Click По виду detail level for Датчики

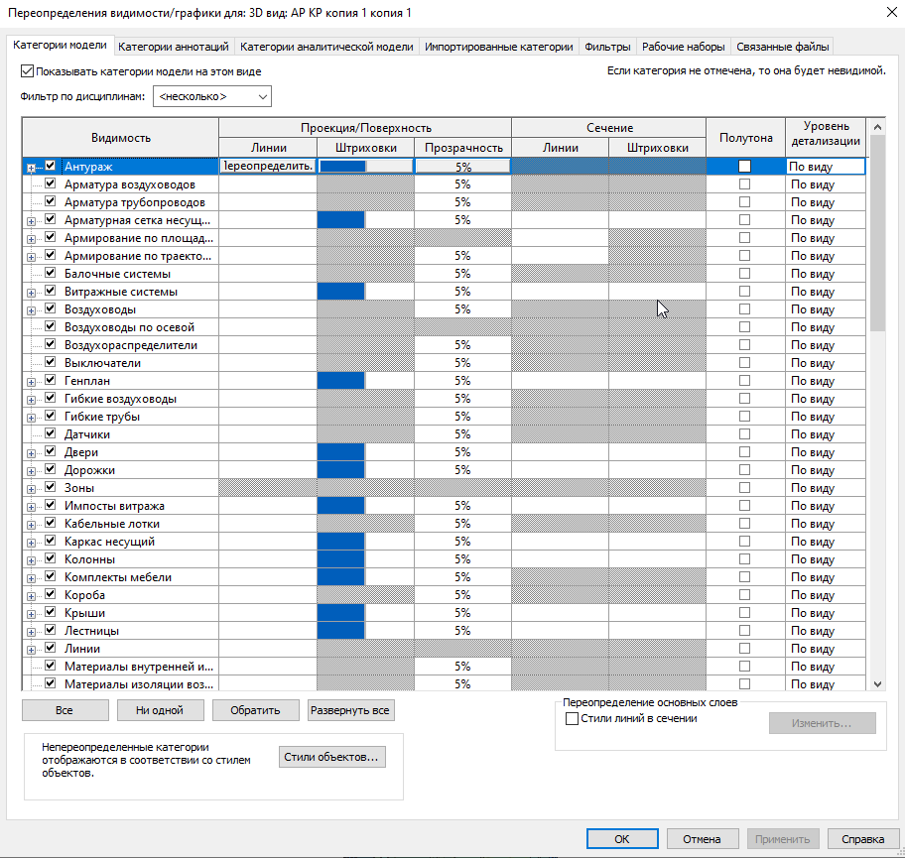point(826,433)
